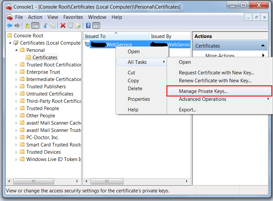Image resolution: width=273 pixels, height=201 pixels.
Task: Click the Console Root folder icon
Action: (x=10, y=35)
